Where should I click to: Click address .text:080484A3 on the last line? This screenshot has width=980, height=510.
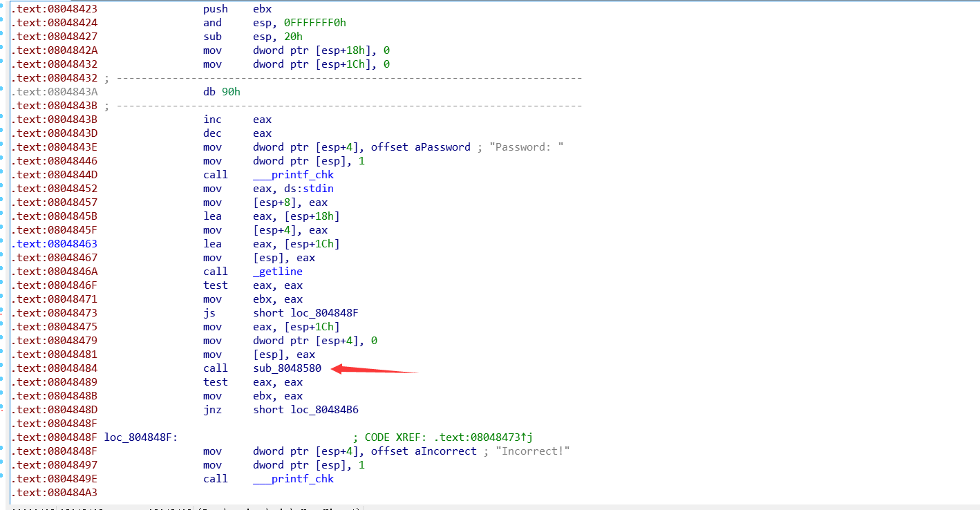tap(54, 493)
